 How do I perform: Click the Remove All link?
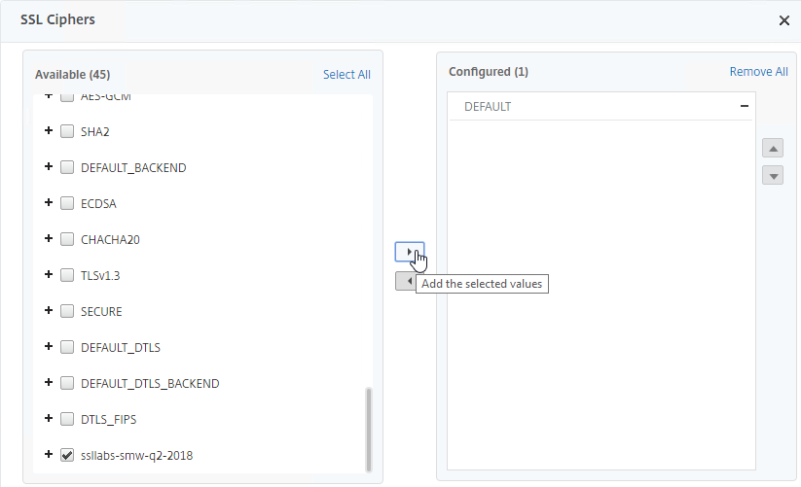[758, 72]
